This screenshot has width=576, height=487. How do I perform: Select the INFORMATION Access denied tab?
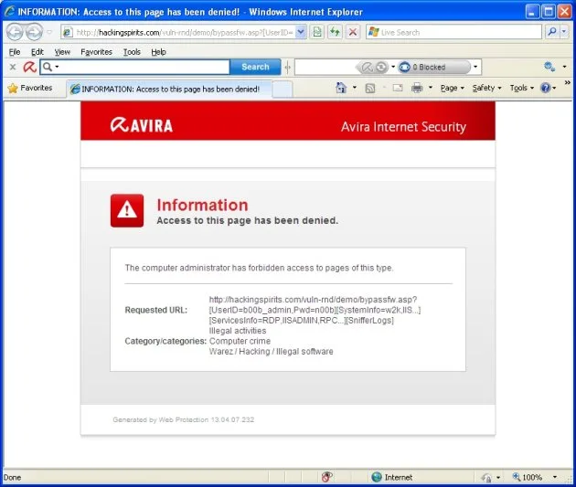[x=169, y=90]
